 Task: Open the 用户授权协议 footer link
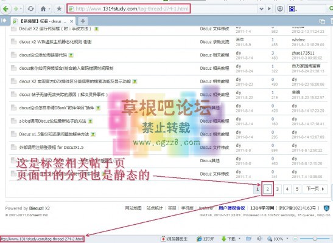click(x=232, y=208)
